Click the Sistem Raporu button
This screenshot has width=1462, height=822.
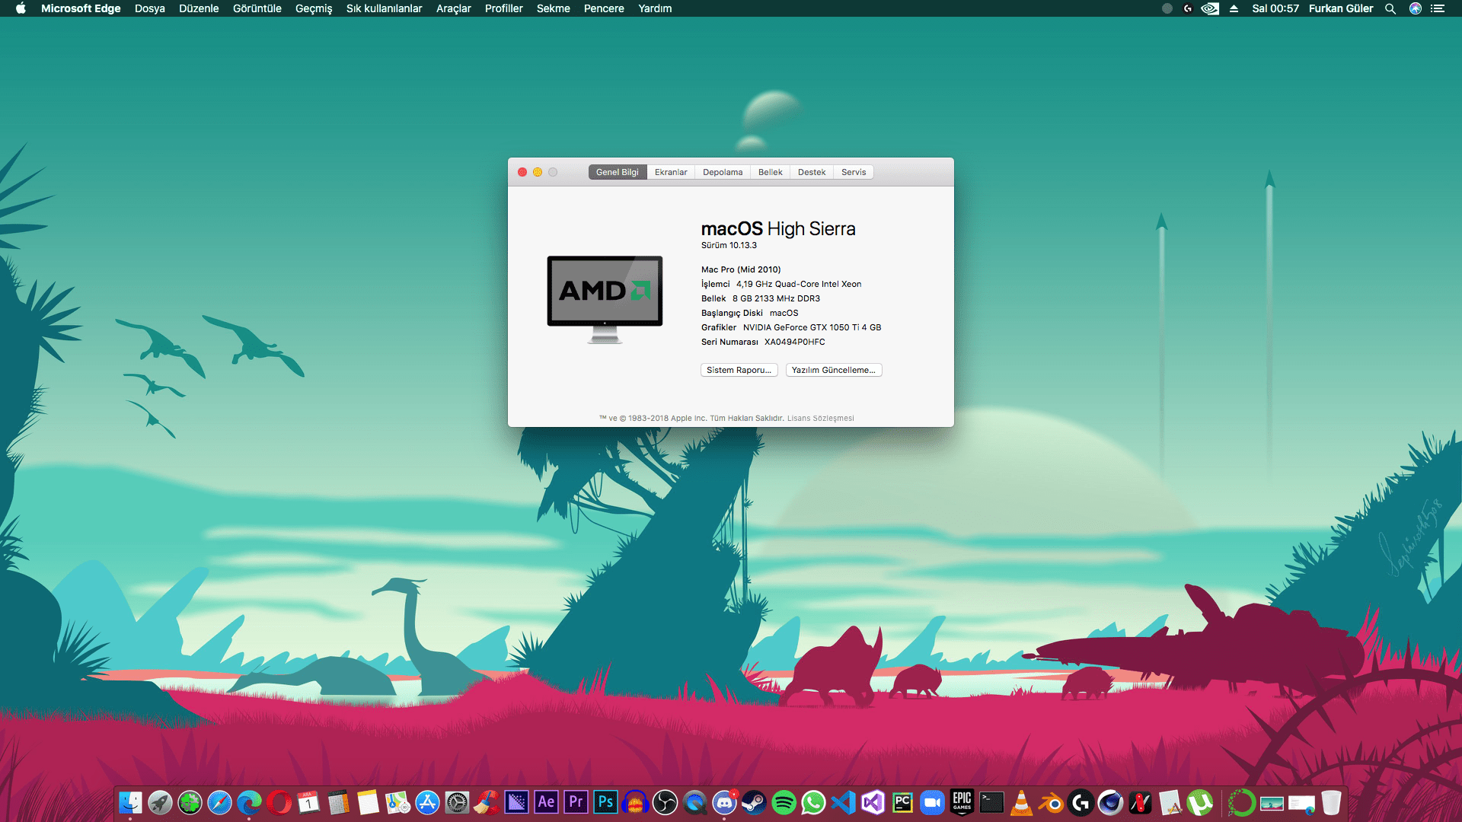739,370
